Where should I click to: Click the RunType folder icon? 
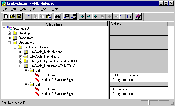[15, 33]
